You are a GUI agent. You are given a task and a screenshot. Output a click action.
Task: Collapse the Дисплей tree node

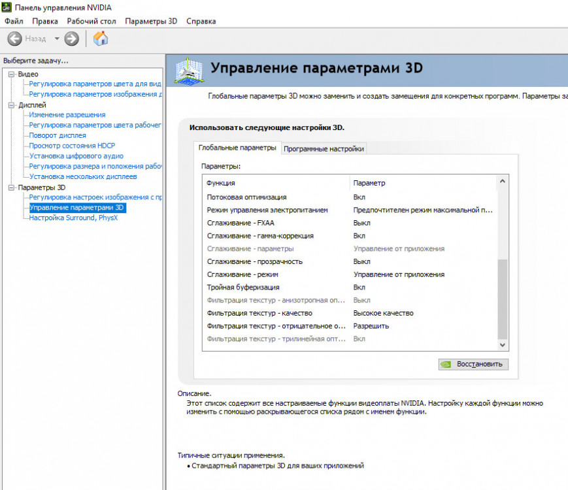[x=12, y=105]
